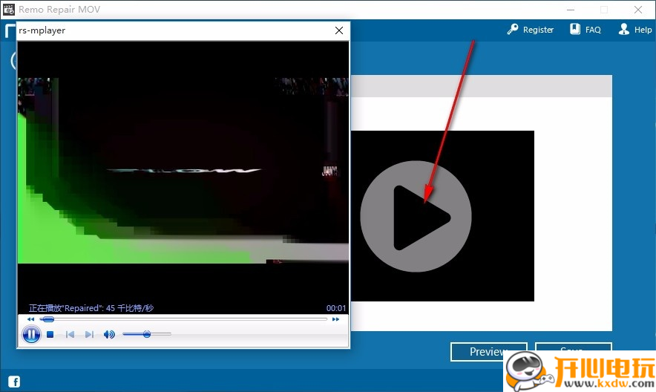Click the playback seek bar

tap(186, 319)
